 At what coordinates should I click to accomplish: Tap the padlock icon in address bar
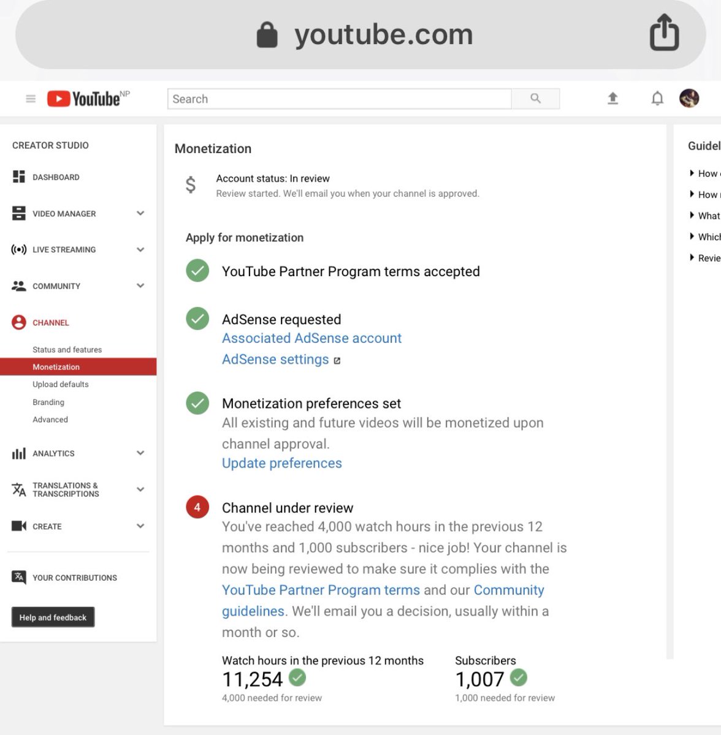pos(267,35)
